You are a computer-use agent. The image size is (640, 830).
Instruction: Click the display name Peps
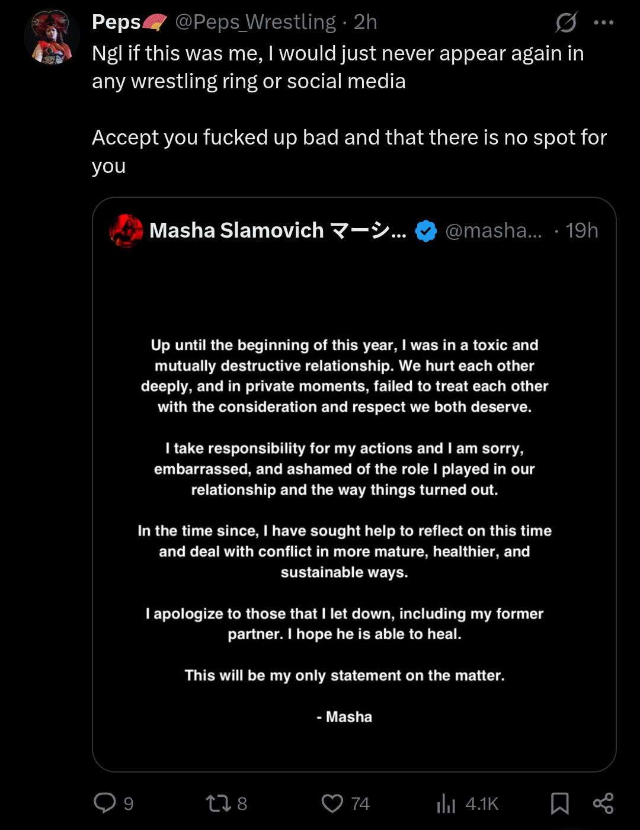coord(116,23)
